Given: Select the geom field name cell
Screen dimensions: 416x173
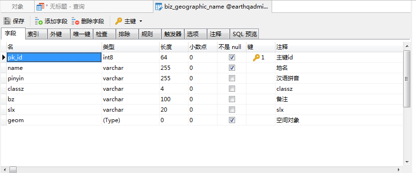Looking at the screenshot, I should coord(54,120).
